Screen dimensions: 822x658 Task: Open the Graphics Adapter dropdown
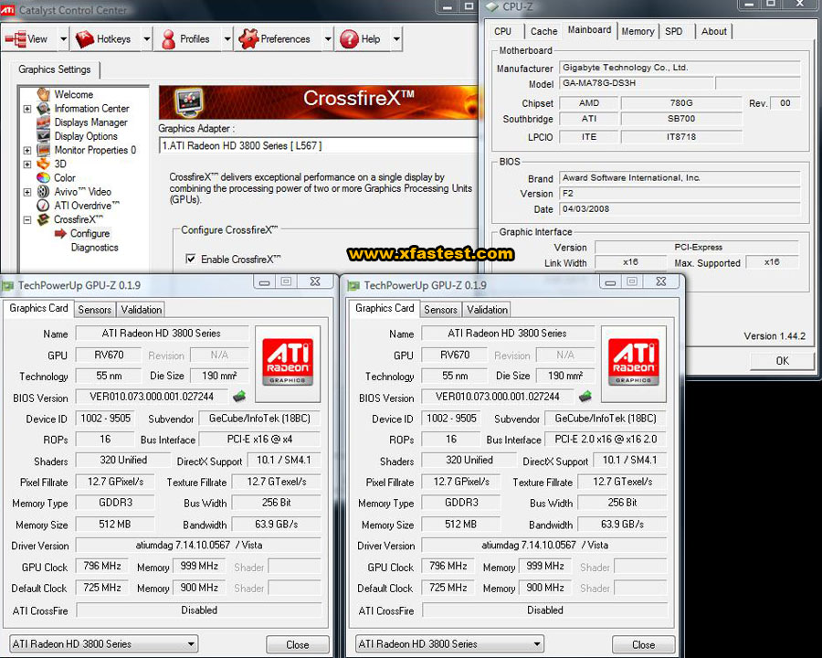tap(319, 146)
